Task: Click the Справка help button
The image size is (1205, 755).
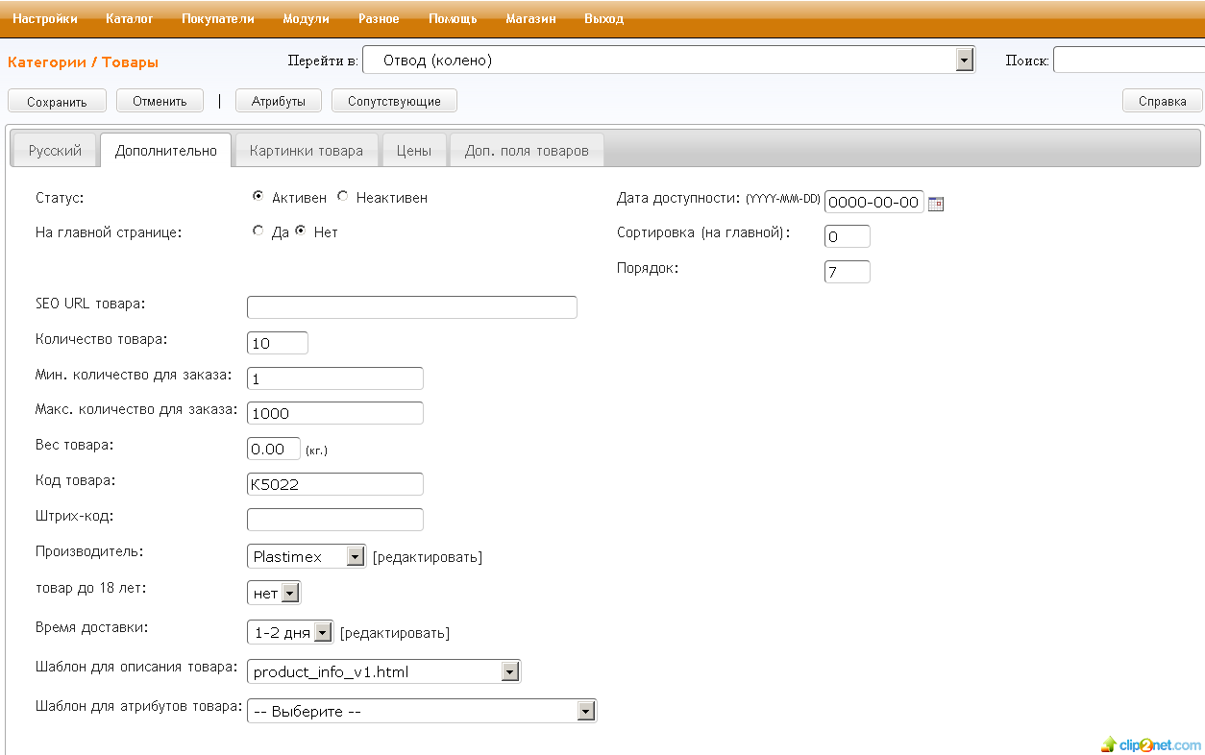Action: point(1162,101)
